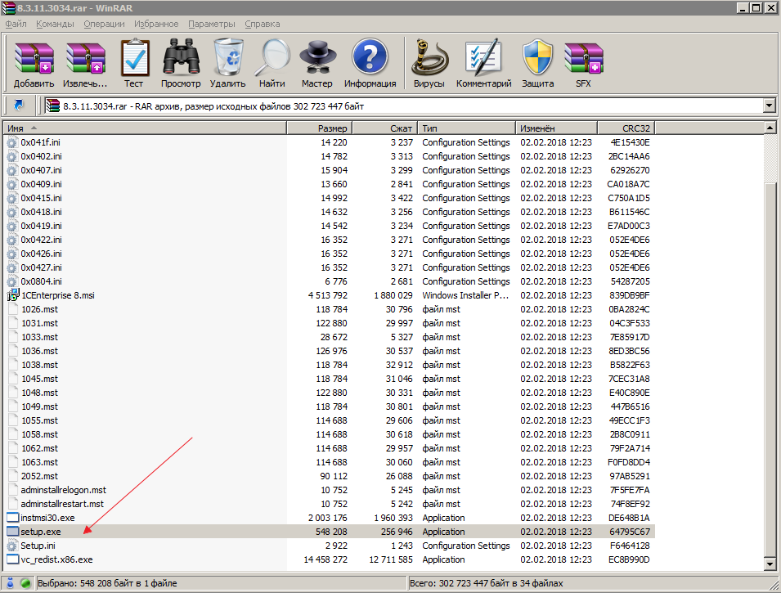Select the 0x0422.ini file row

pos(330,240)
